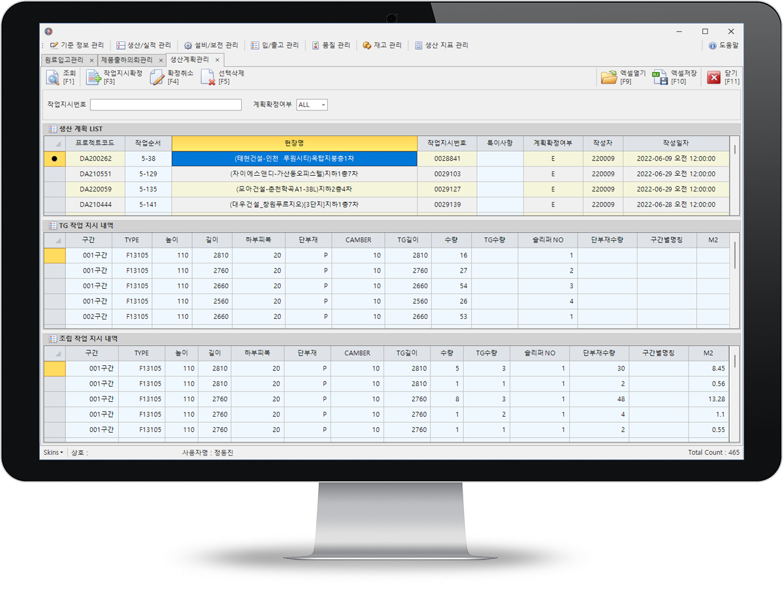Click the 작업지시확정 icon

[93, 78]
